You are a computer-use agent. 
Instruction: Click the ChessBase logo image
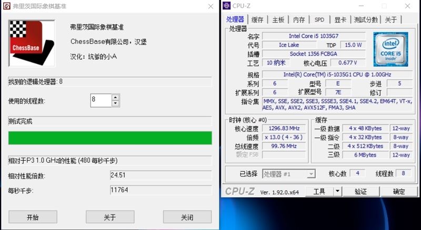(x=32, y=43)
